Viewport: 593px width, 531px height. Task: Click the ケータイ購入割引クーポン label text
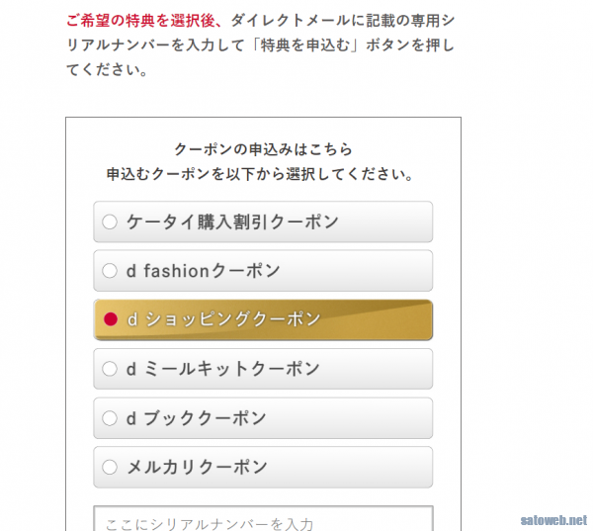[232, 222]
